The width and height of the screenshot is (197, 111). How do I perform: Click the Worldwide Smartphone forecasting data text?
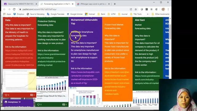tap(82, 34)
